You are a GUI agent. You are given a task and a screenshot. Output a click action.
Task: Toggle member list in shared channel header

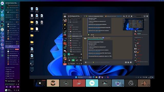pos(131,16)
